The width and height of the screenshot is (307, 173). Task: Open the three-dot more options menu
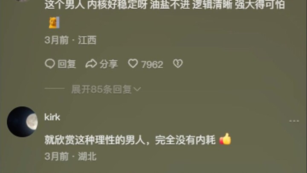coord(294,121)
